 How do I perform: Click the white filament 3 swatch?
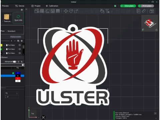[18, 81]
